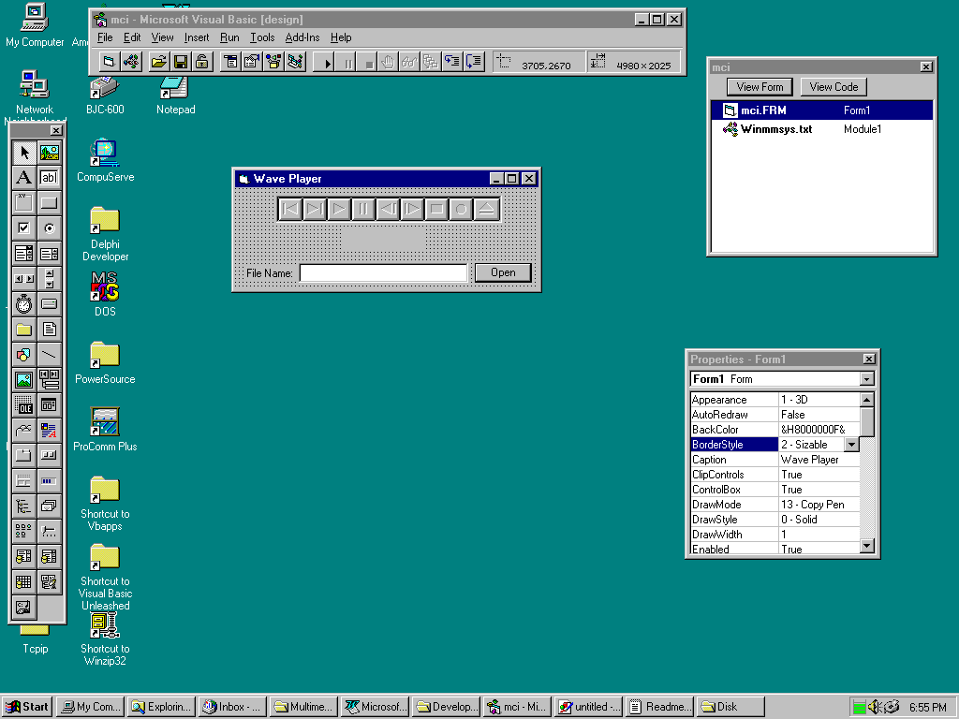Image resolution: width=959 pixels, height=719 pixels.
Task: Open the Insert menu
Action: [x=197, y=37]
